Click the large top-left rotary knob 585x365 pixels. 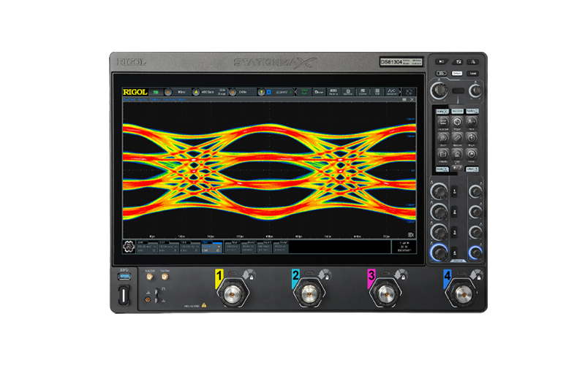click(x=440, y=89)
